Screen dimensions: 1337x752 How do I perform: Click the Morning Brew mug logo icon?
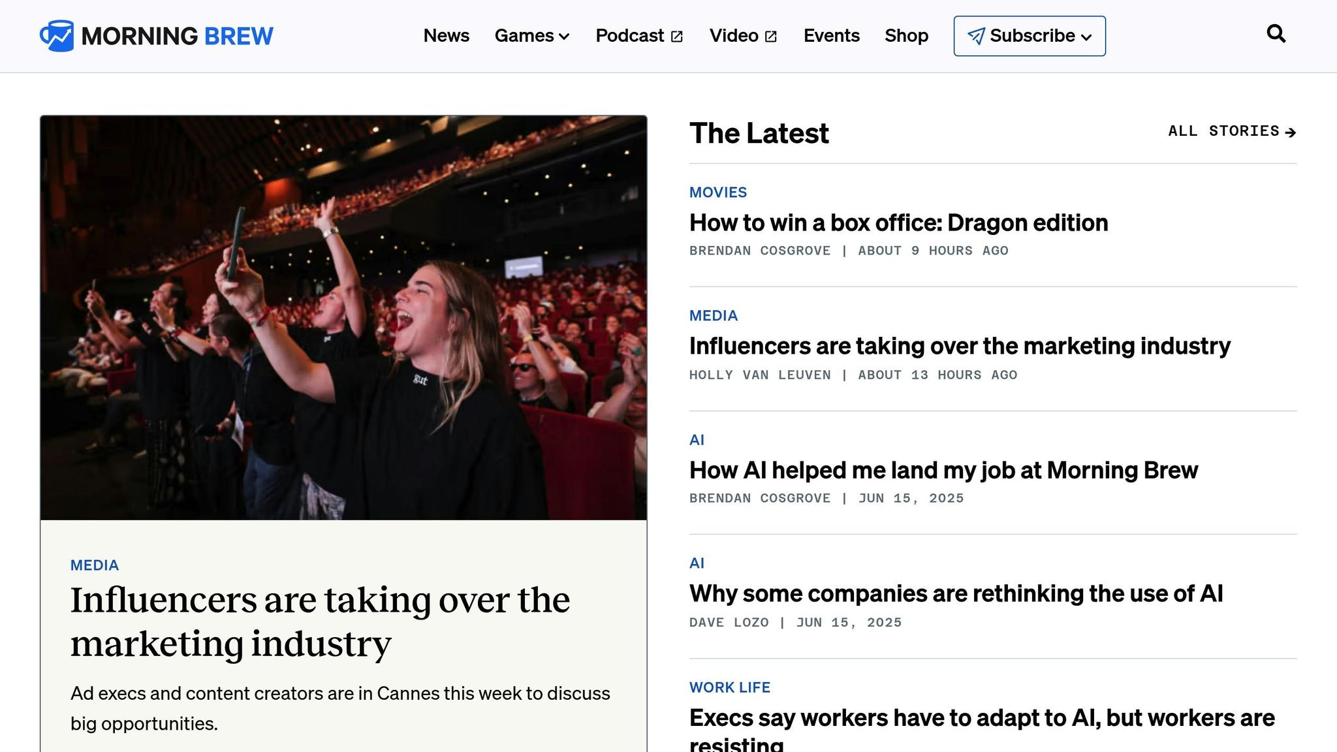[57, 36]
